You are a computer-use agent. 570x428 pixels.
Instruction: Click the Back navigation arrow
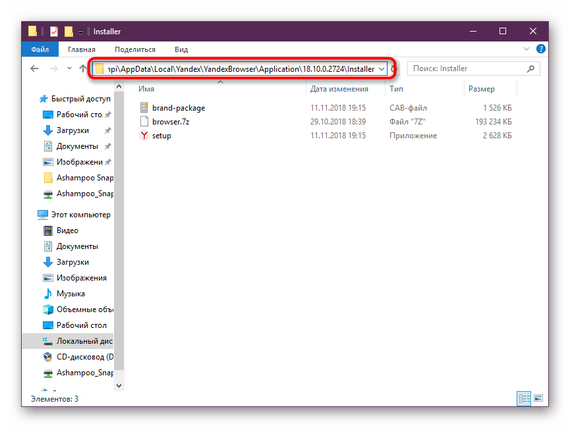(34, 68)
